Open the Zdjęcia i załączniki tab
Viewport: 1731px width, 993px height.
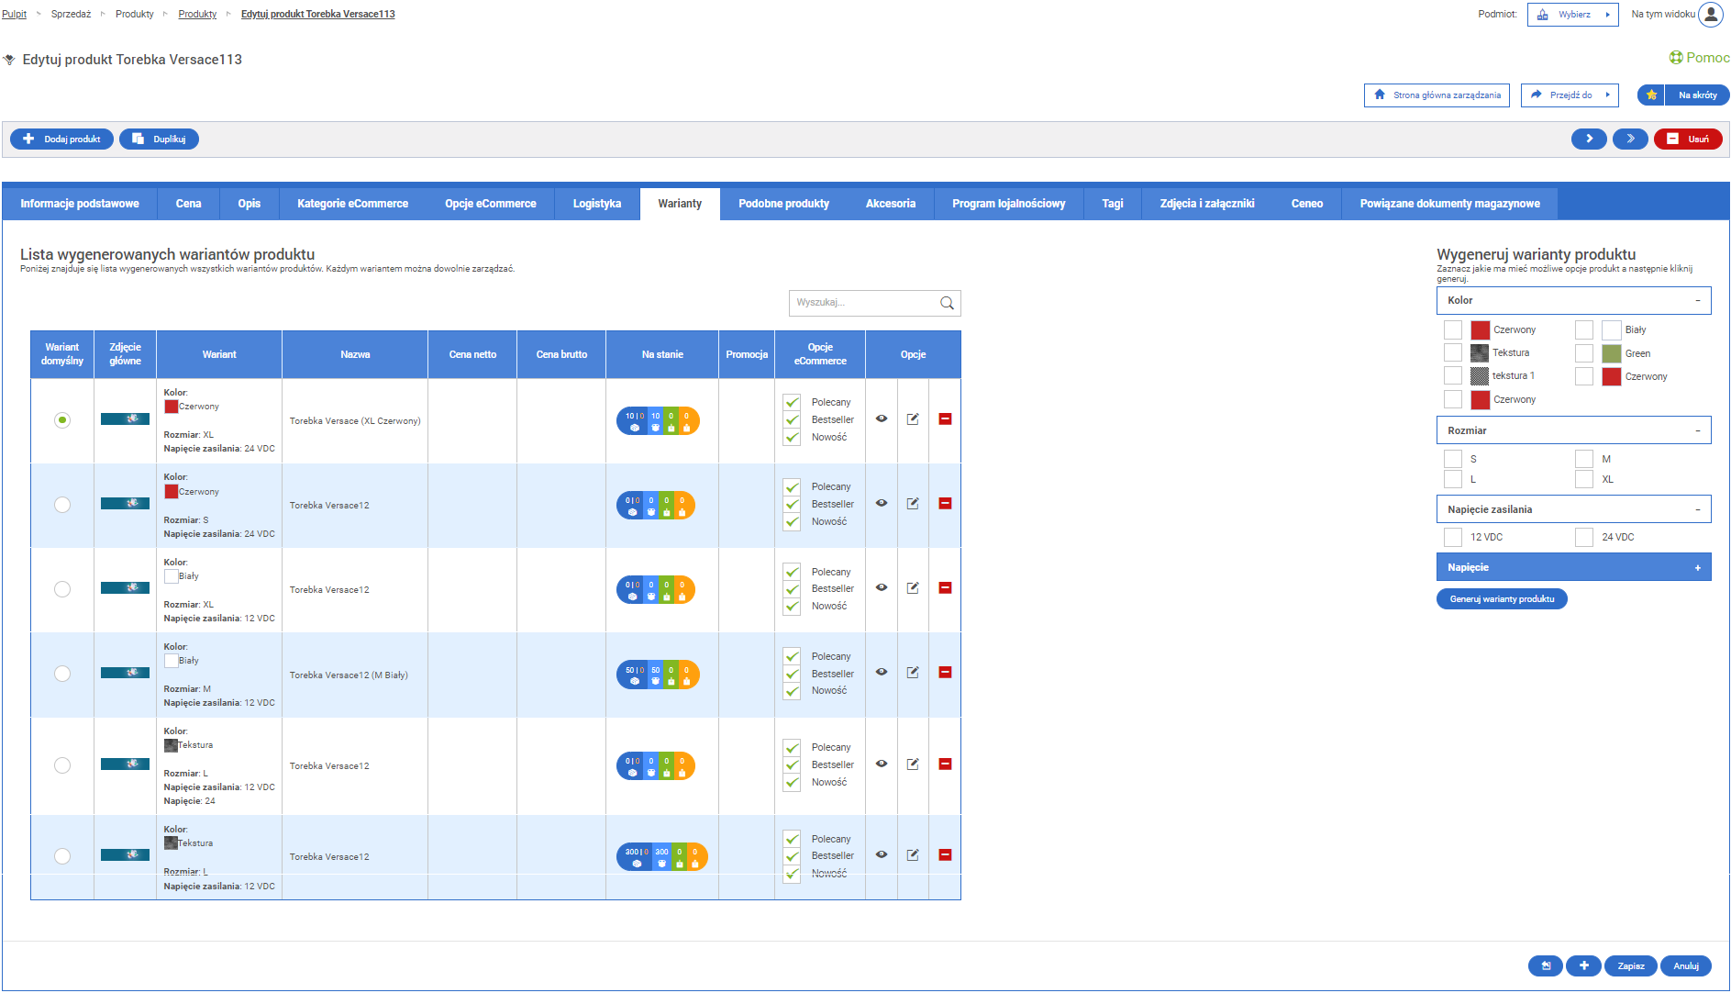[1206, 204]
